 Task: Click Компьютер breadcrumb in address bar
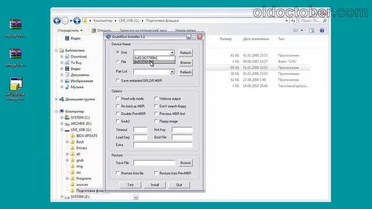pyautogui.click(x=102, y=21)
